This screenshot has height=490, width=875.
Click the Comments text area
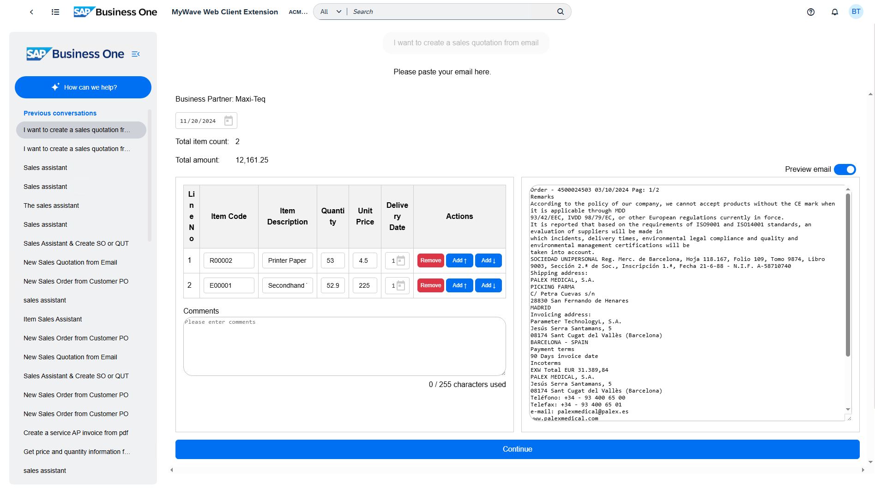click(344, 346)
